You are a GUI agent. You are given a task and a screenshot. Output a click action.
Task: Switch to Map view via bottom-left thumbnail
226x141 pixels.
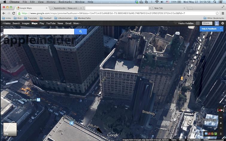[10, 129]
